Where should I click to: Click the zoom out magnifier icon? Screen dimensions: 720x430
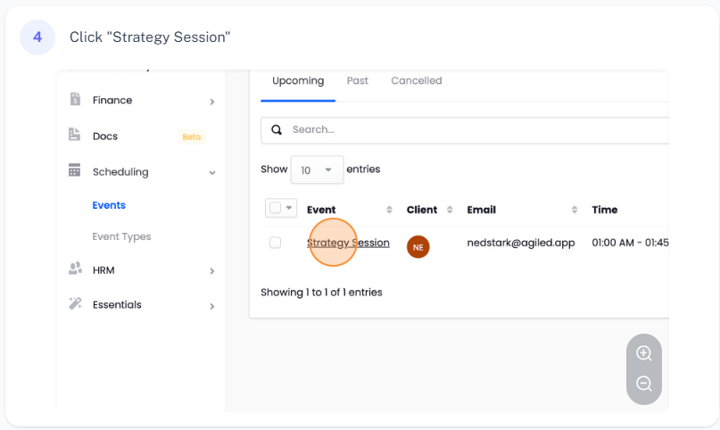643,384
